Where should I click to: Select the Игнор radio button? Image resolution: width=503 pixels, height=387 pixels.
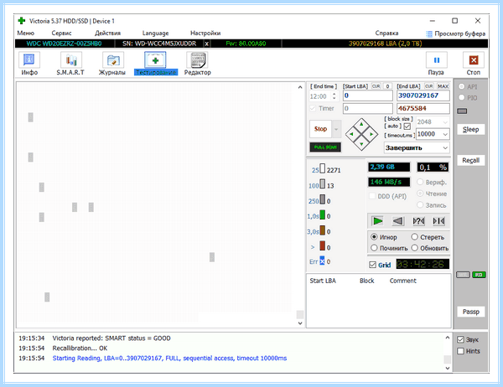[374, 237]
